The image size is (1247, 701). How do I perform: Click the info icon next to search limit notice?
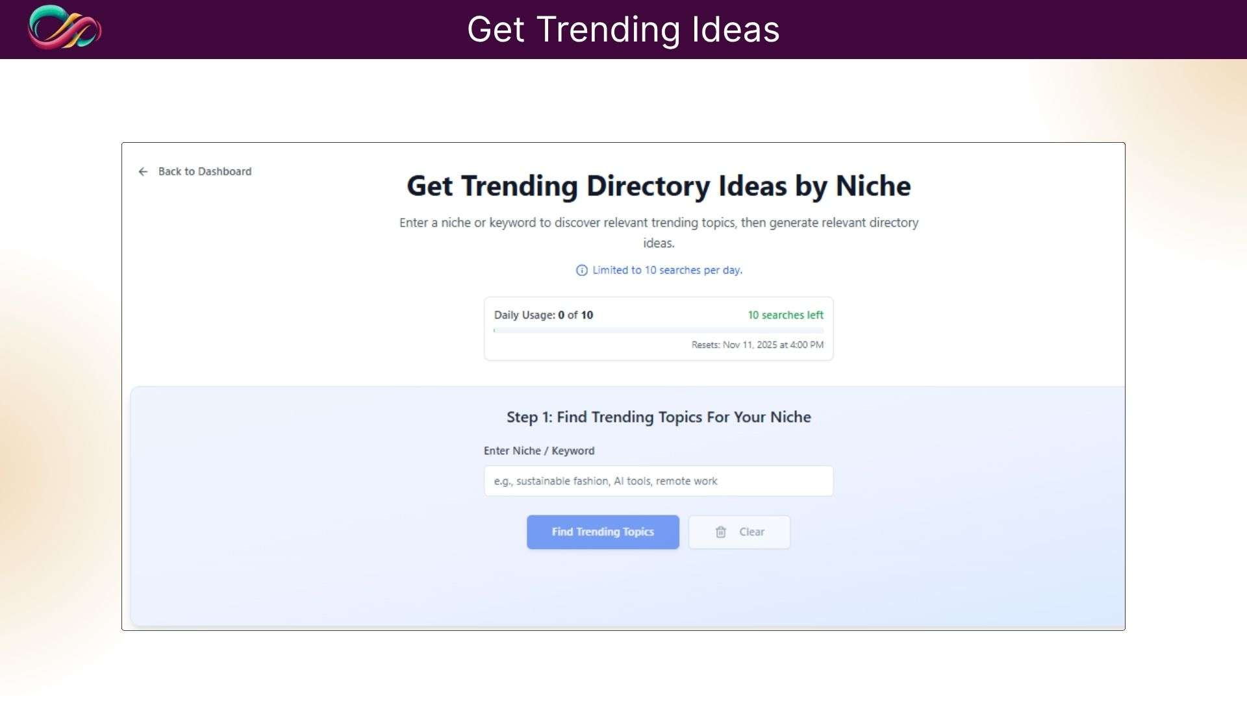[581, 270]
